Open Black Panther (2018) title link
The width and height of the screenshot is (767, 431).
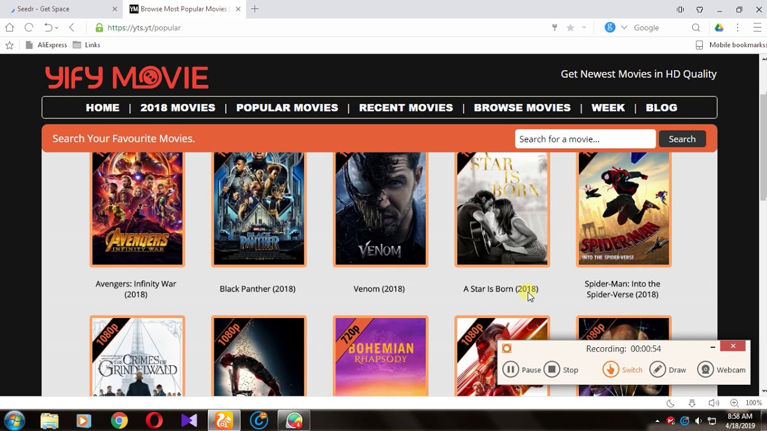[x=258, y=289]
